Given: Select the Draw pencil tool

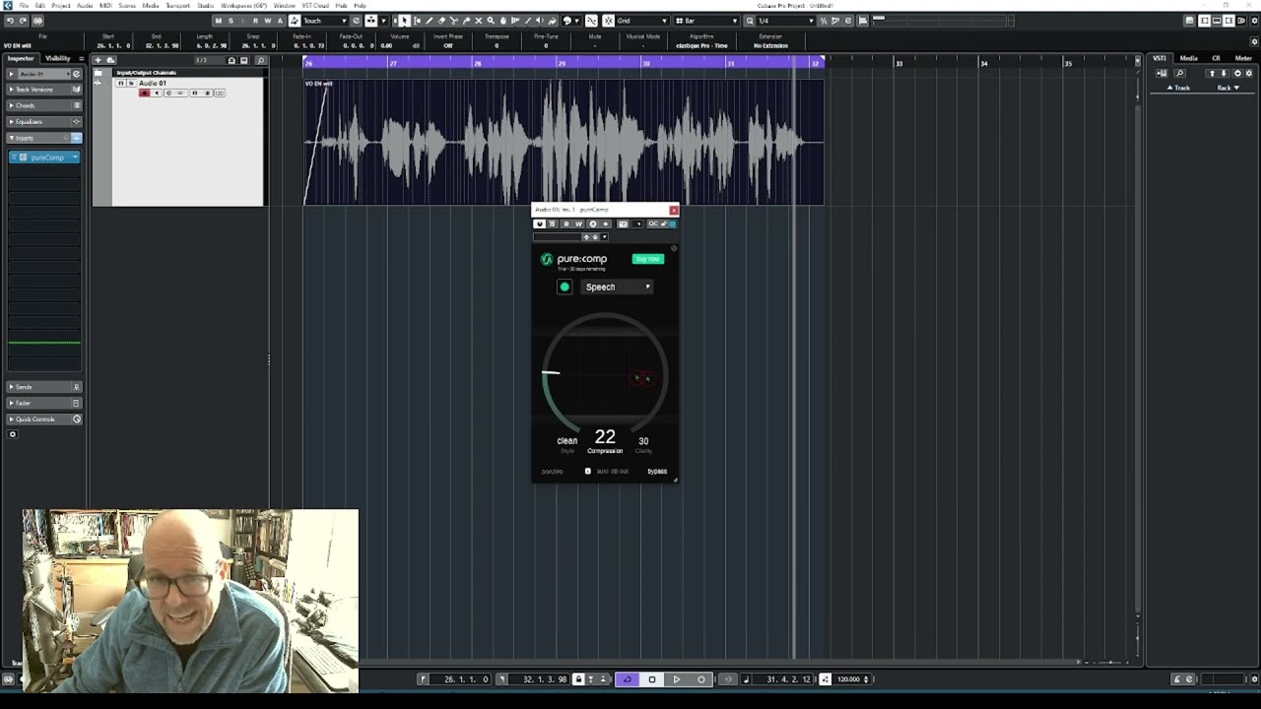Looking at the screenshot, I should point(429,21).
